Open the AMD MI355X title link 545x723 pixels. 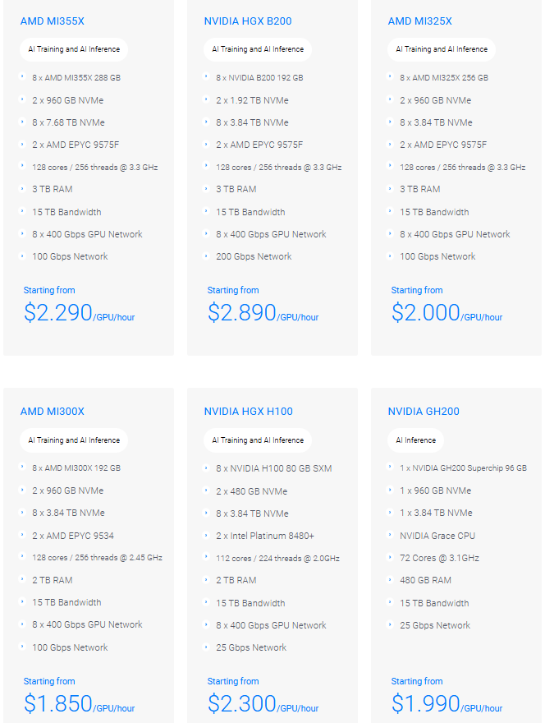[x=53, y=21]
